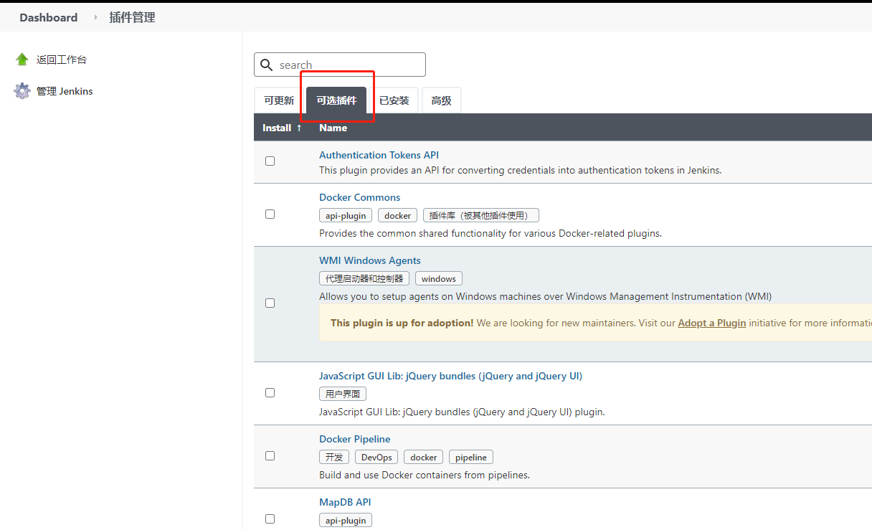Switch to the 可更新 tab
872x530 pixels.
(x=279, y=100)
